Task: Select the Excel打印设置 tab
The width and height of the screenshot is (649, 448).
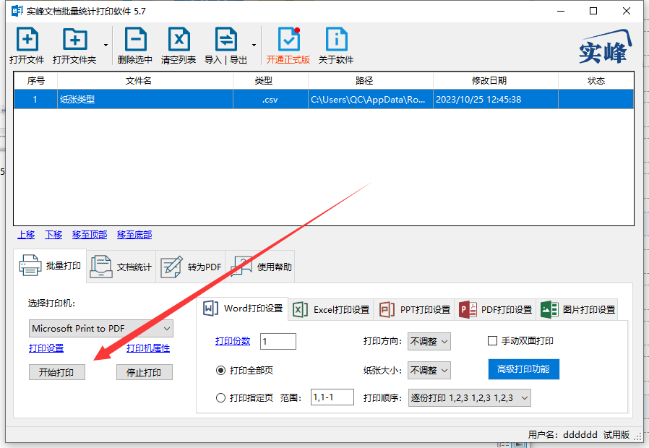Action: pos(331,309)
